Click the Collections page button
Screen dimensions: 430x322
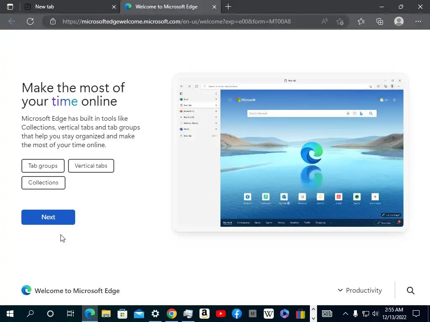coord(43,183)
